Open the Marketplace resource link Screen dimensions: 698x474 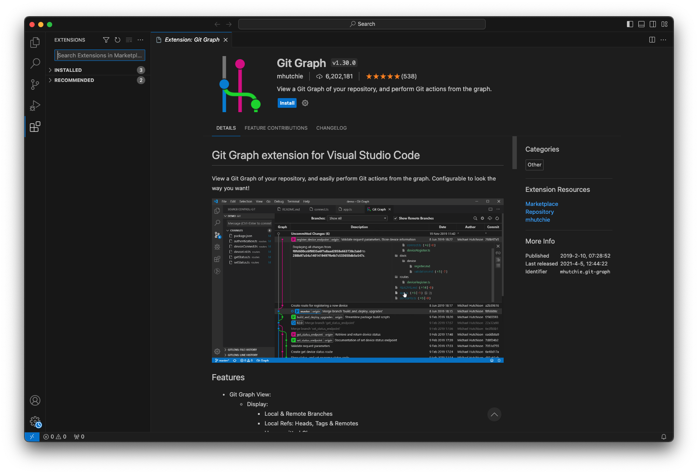pyautogui.click(x=542, y=204)
